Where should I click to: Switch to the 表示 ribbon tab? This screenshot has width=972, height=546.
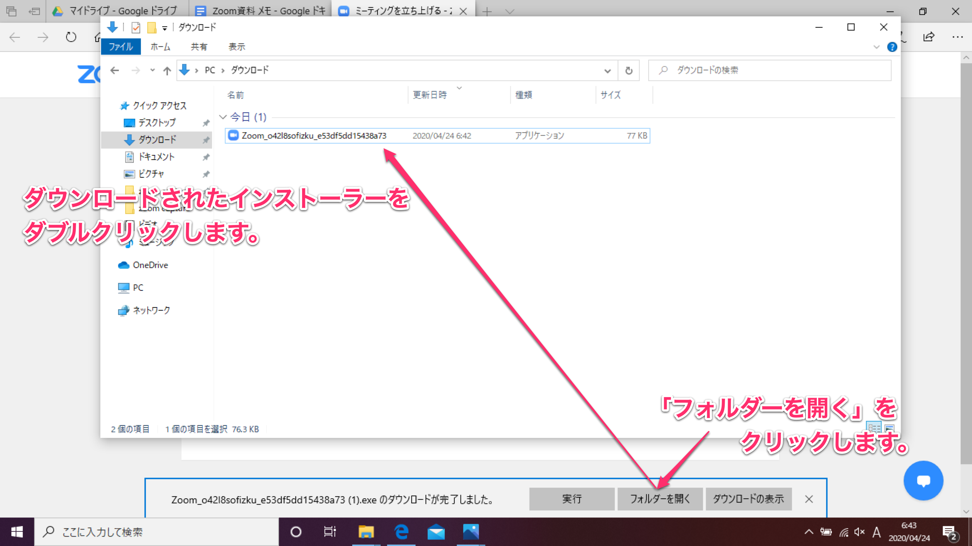[237, 47]
